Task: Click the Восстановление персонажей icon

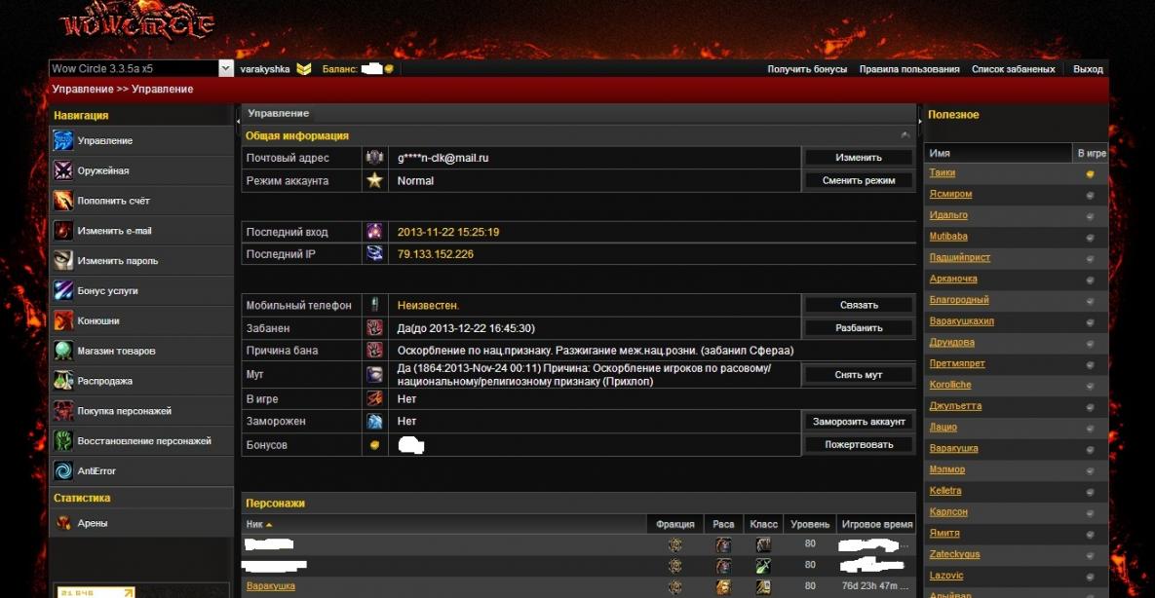Action: pyautogui.click(x=63, y=441)
